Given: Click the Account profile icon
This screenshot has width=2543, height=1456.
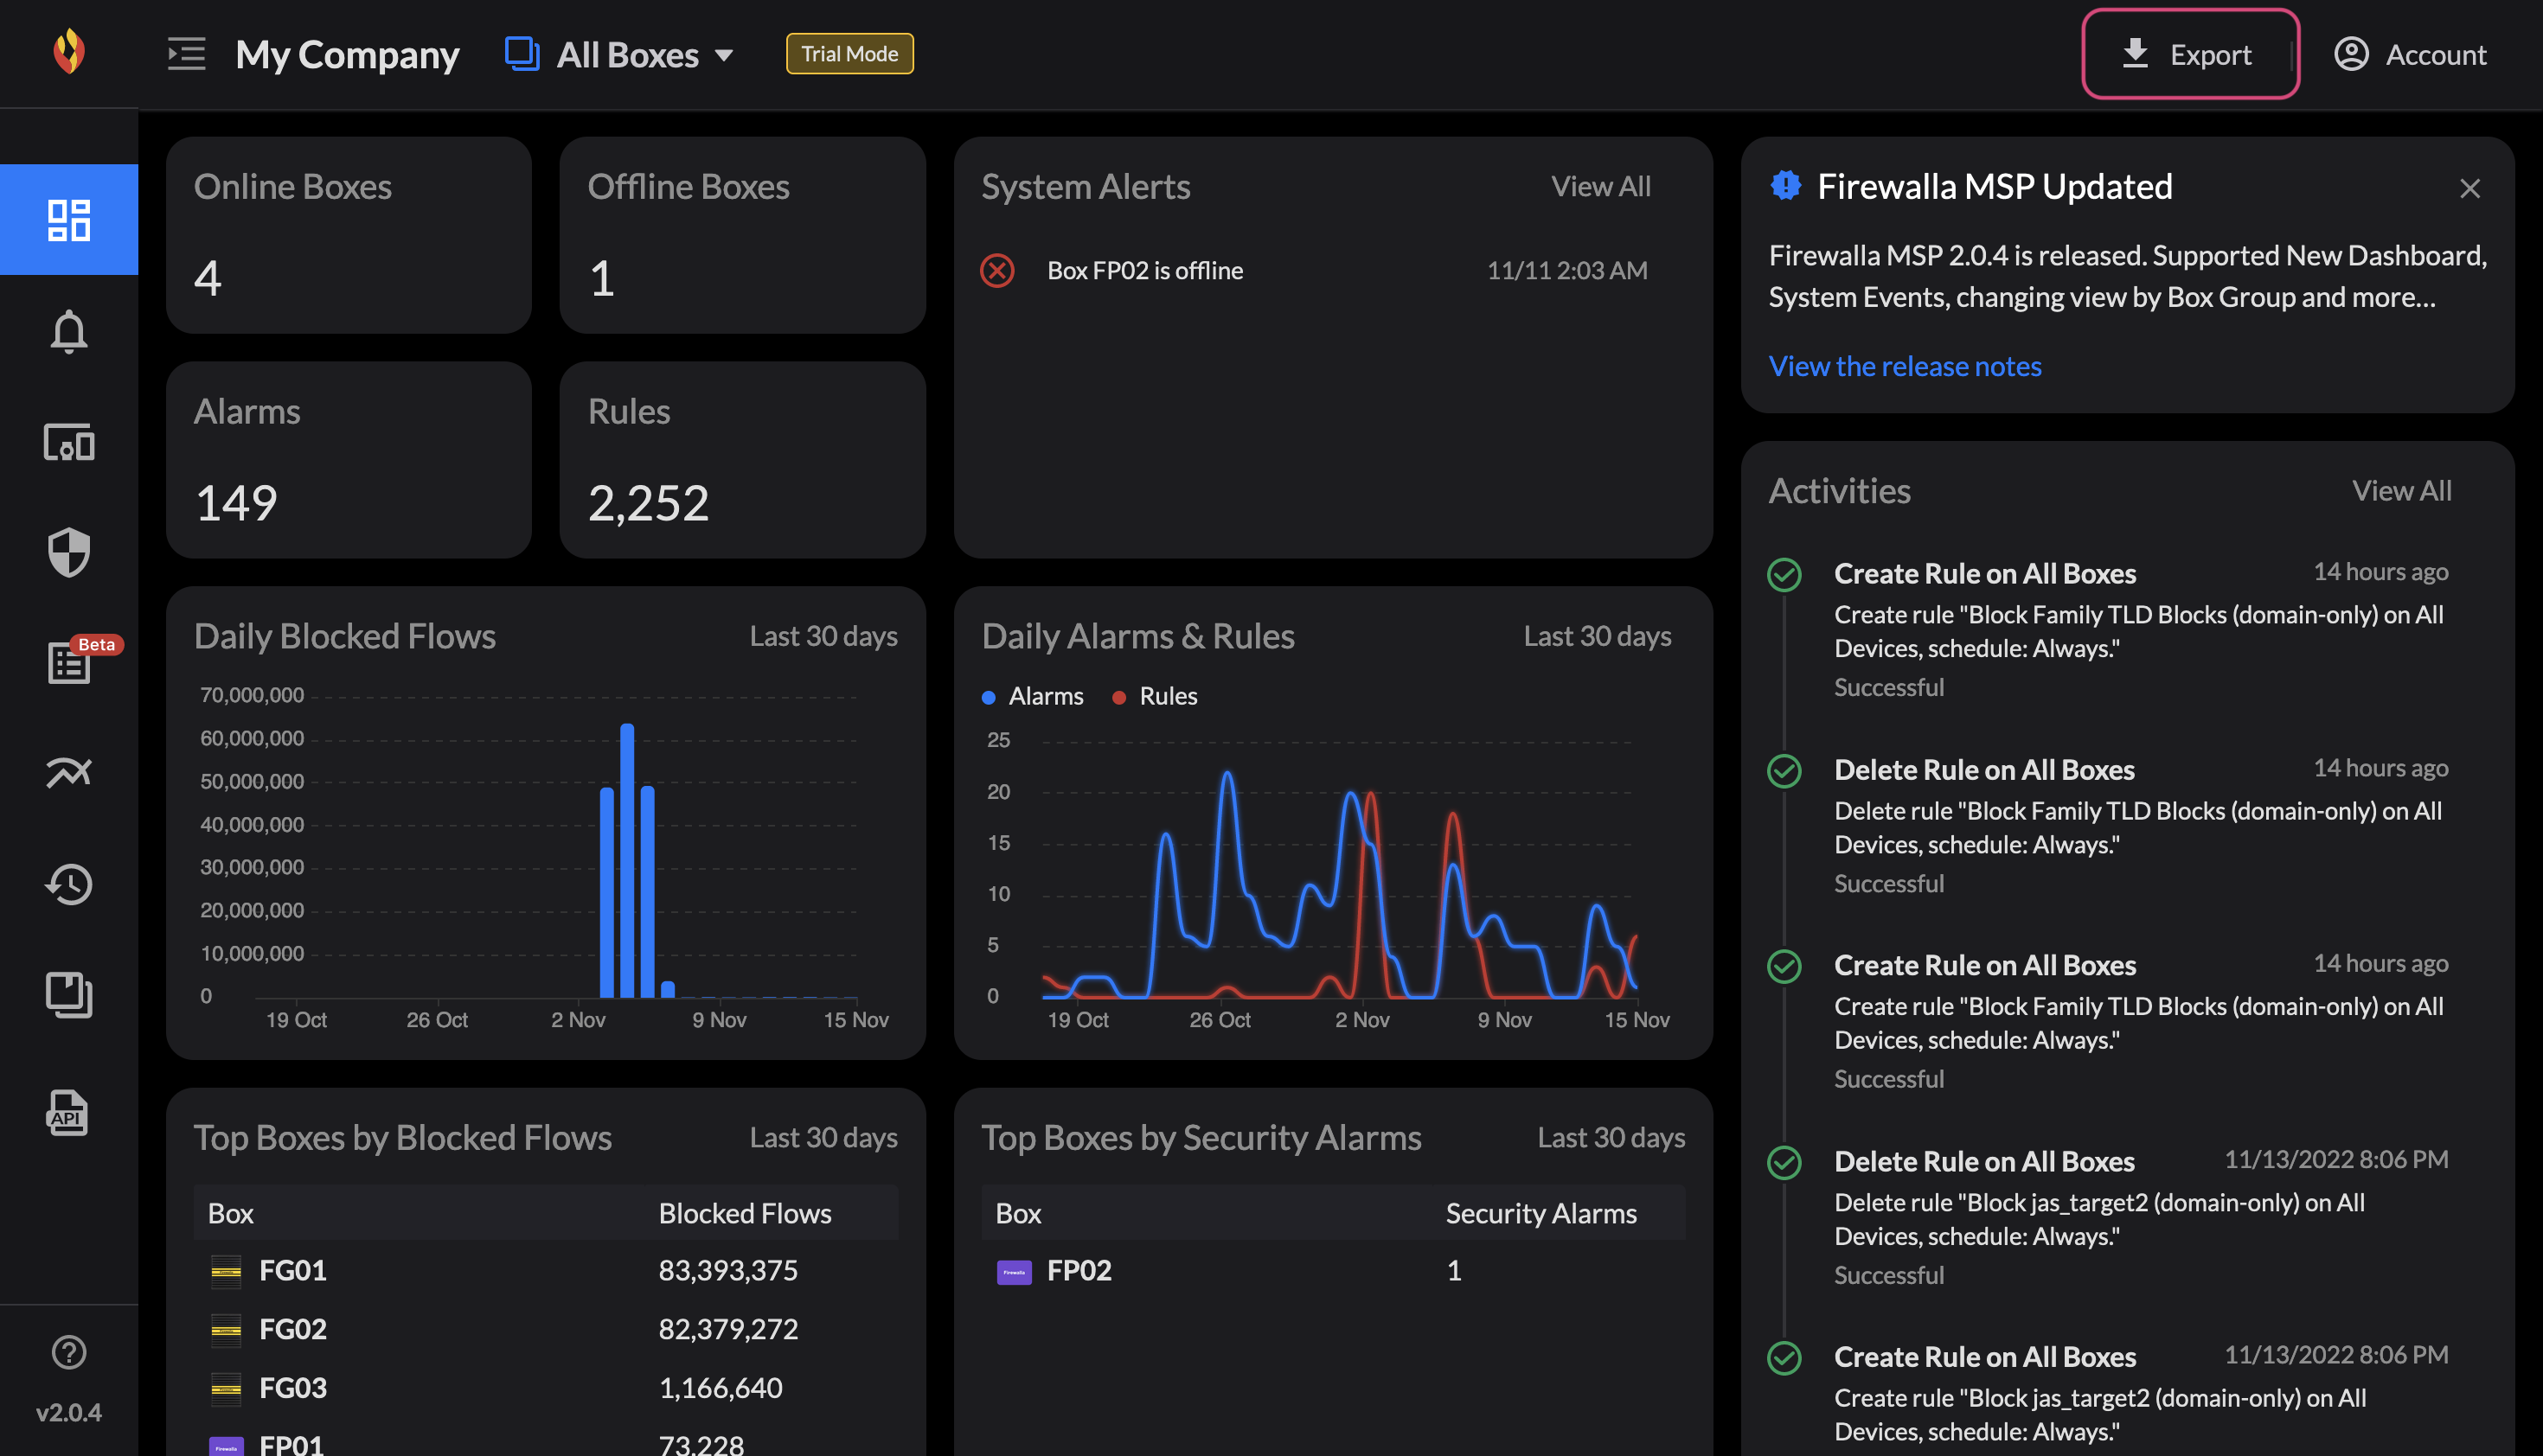Looking at the screenshot, I should pos(2351,54).
